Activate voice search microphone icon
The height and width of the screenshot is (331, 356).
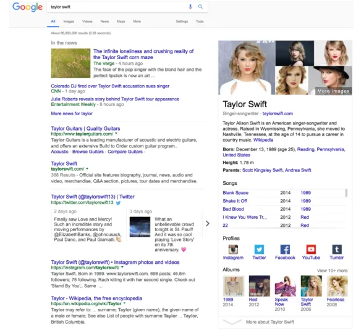[190, 7]
